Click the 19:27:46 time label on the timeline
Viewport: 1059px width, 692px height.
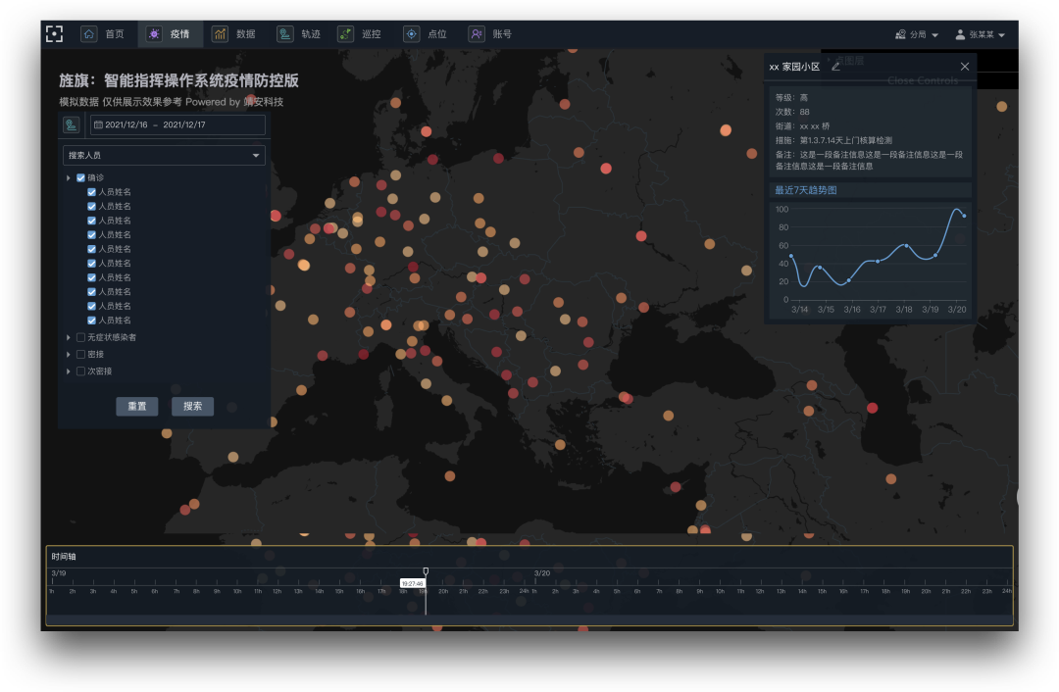tap(413, 583)
